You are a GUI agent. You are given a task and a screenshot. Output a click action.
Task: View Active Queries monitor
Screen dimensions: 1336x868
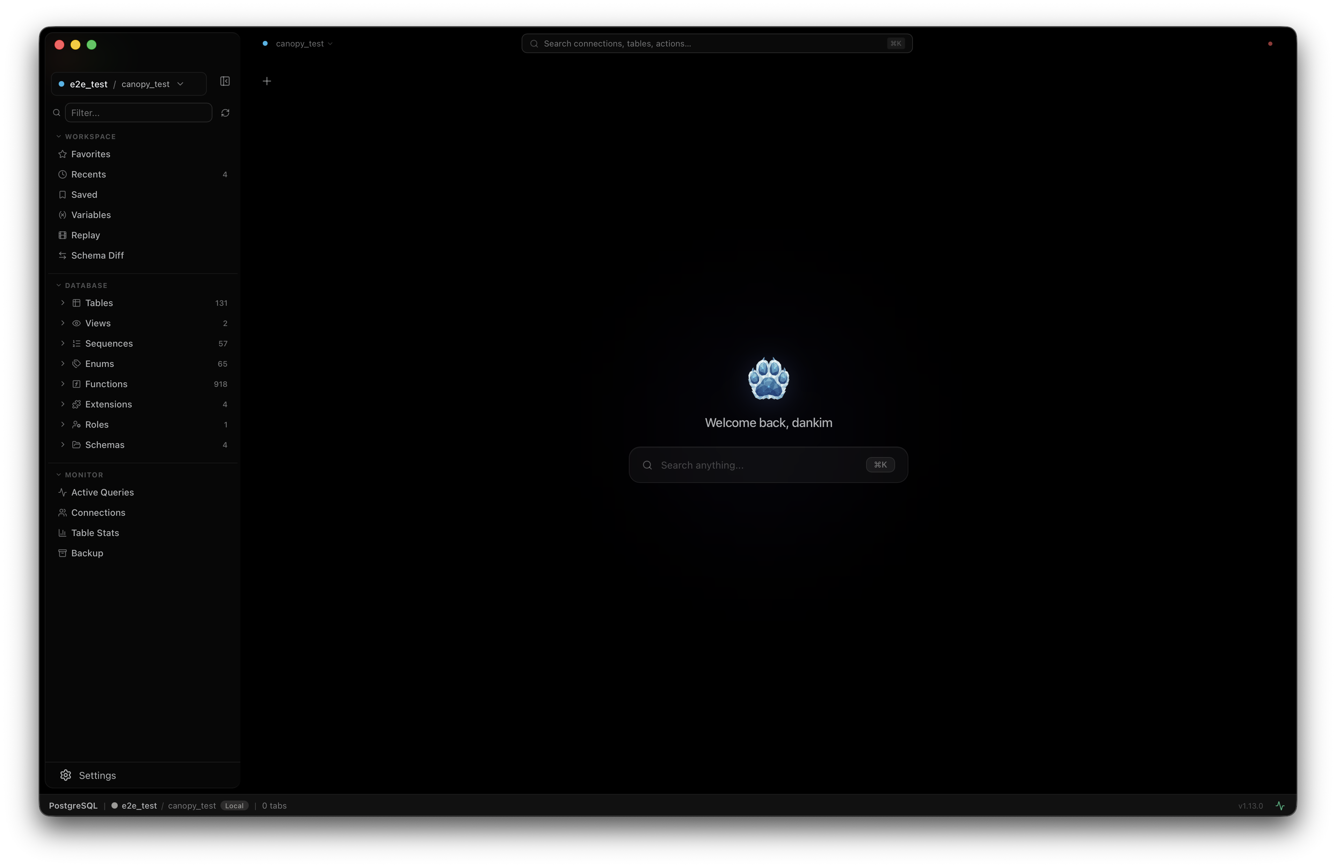(103, 492)
